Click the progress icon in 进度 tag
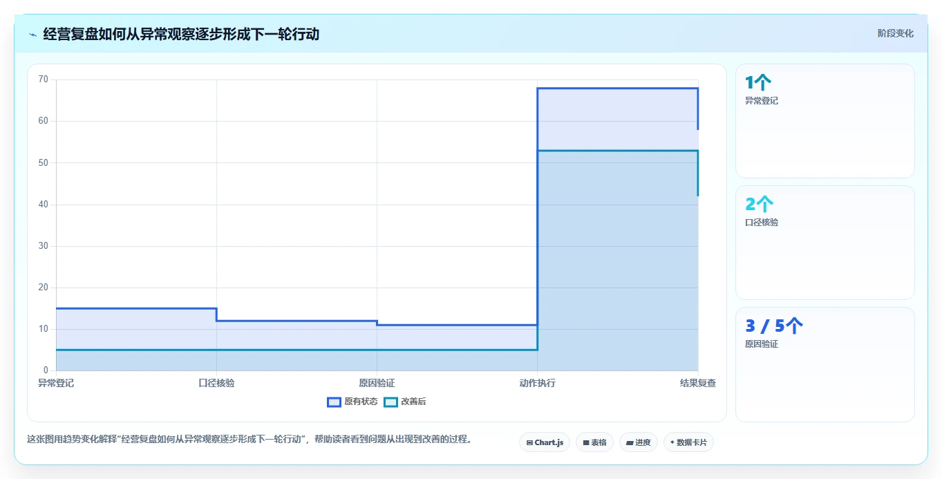This screenshot has width=942, height=479. coord(630,442)
